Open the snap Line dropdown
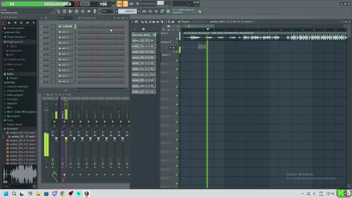 (107, 11)
